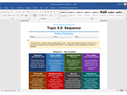Open the Borders dropdown arrow
The image size is (127, 95).
tap(57, 15)
